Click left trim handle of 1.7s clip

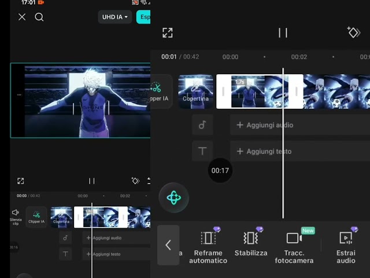click(x=223, y=92)
